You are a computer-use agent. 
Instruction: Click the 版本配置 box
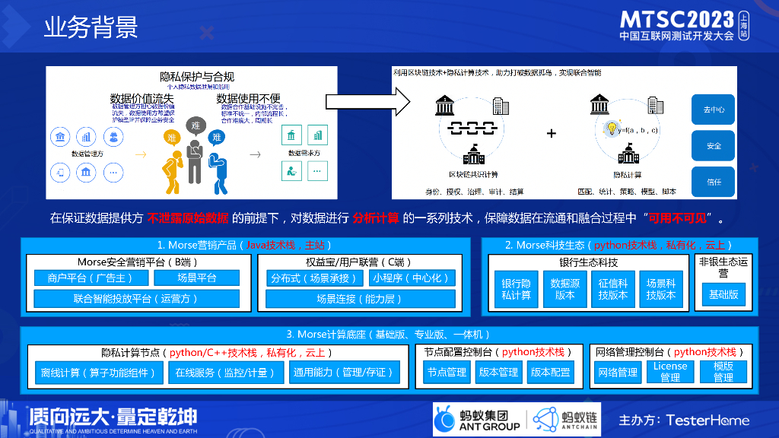pos(550,373)
